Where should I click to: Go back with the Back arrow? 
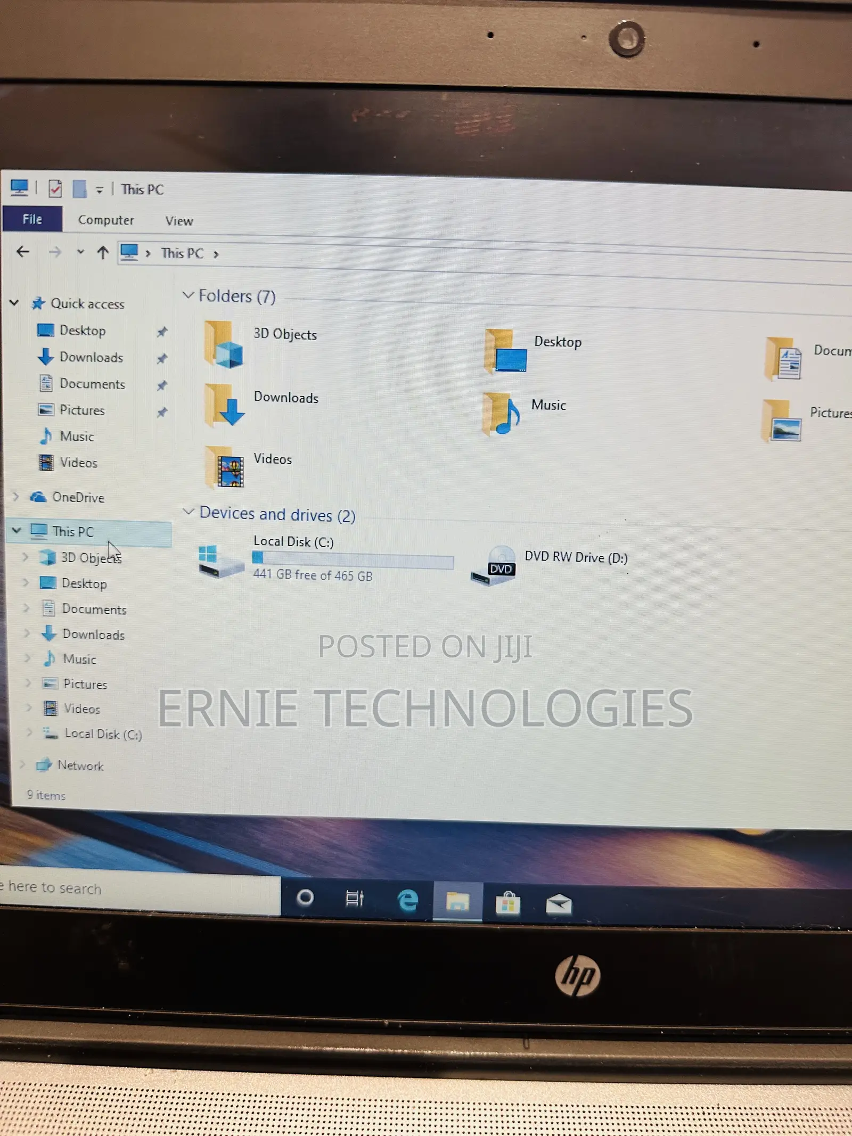(23, 251)
